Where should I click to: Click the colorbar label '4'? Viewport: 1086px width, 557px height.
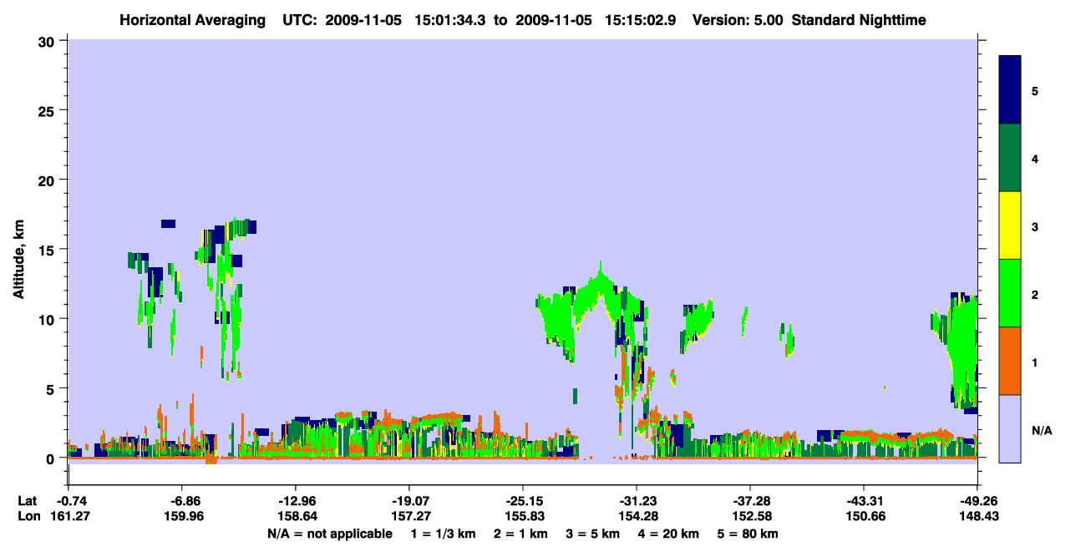1034,158
